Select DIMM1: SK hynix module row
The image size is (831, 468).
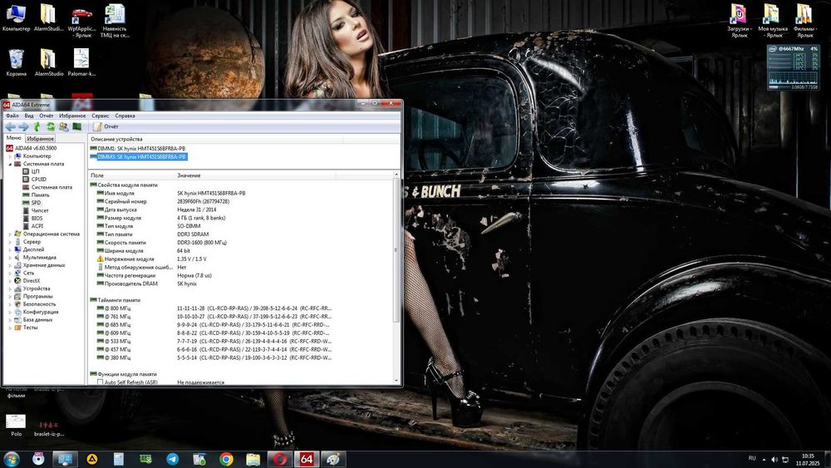coord(138,149)
